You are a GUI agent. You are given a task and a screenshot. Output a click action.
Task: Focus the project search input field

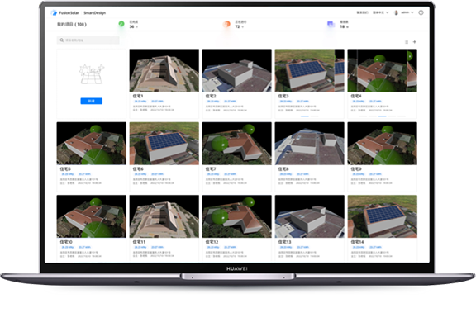[88, 40]
